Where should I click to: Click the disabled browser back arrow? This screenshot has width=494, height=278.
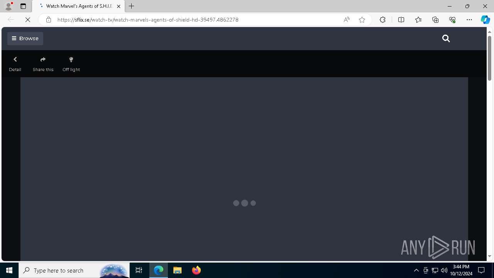click(x=11, y=20)
